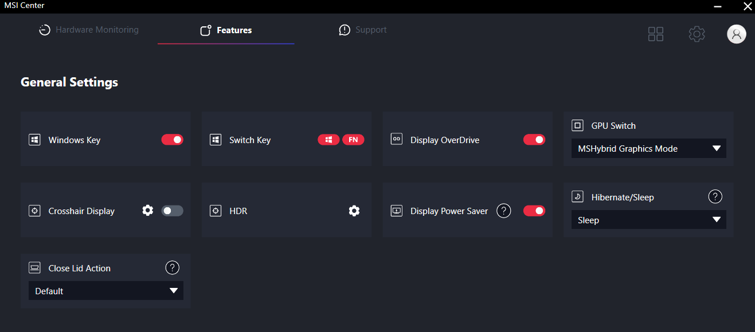Click the Features tab icon
The height and width of the screenshot is (332, 755).
tap(206, 30)
